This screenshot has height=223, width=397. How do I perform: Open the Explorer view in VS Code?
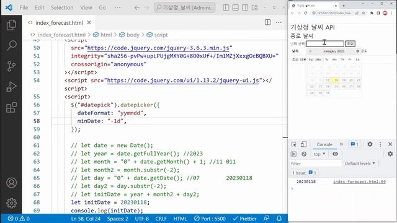coord(11,25)
